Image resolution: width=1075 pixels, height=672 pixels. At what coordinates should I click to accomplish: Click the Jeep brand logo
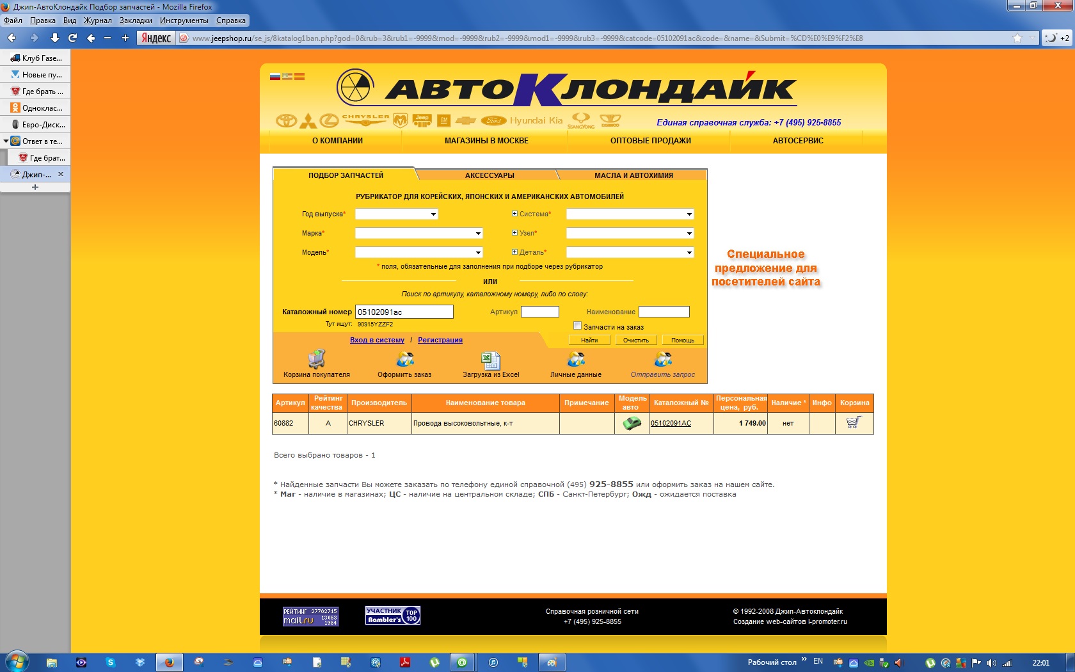[x=422, y=120]
